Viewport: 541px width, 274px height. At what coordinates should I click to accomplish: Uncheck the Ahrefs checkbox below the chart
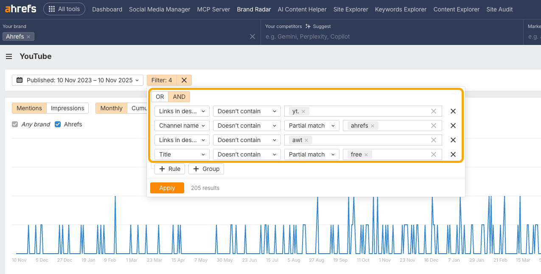coord(58,124)
